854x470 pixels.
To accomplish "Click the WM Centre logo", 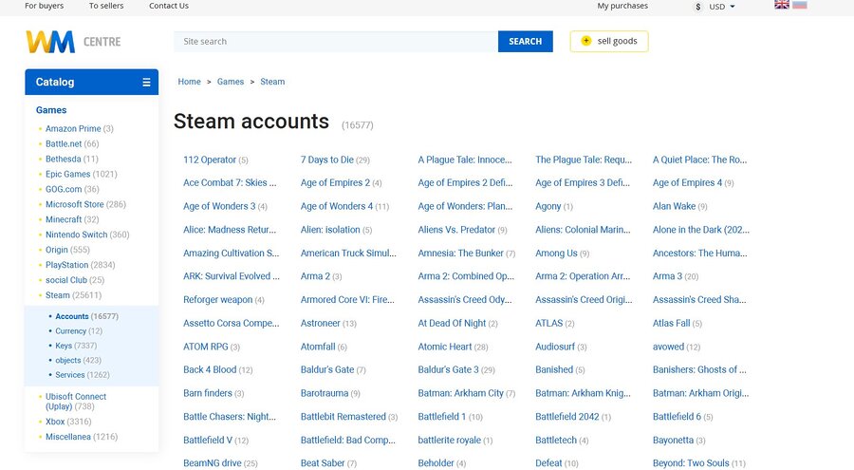I will click(x=72, y=42).
